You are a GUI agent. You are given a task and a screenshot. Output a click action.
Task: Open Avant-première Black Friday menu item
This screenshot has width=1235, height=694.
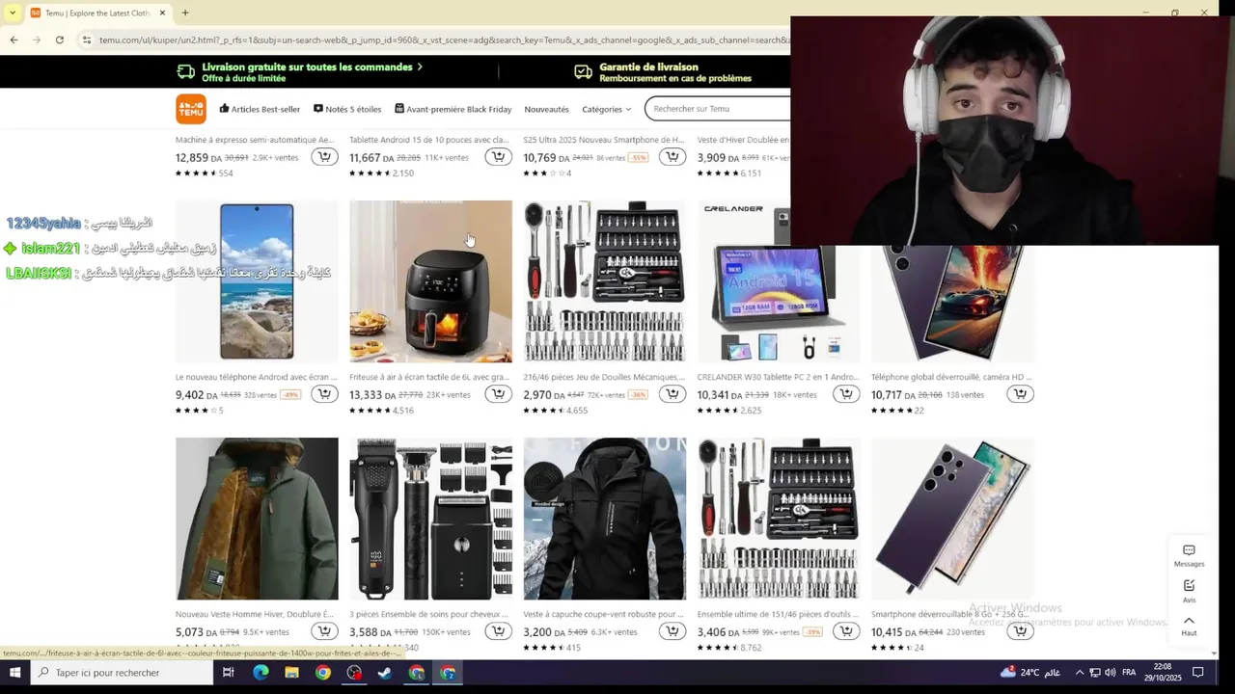tap(453, 109)
